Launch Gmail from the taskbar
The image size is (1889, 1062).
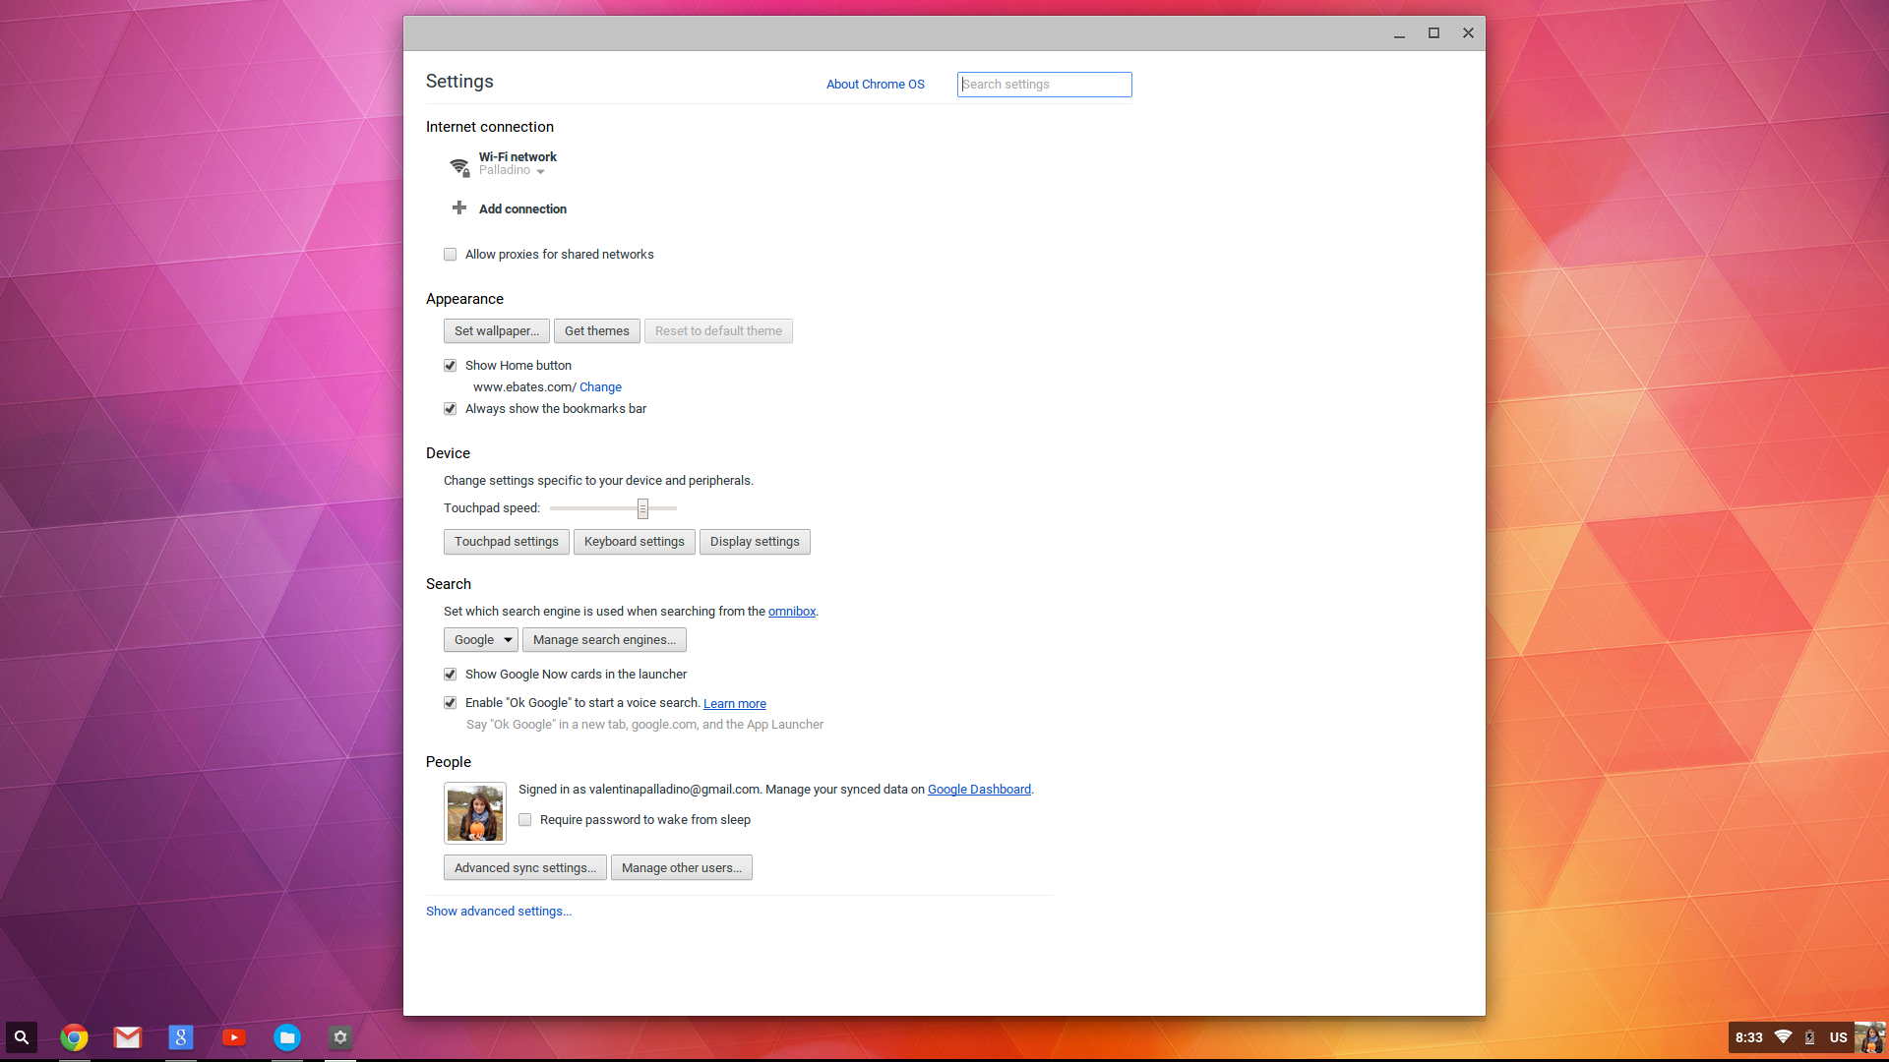127,1037
